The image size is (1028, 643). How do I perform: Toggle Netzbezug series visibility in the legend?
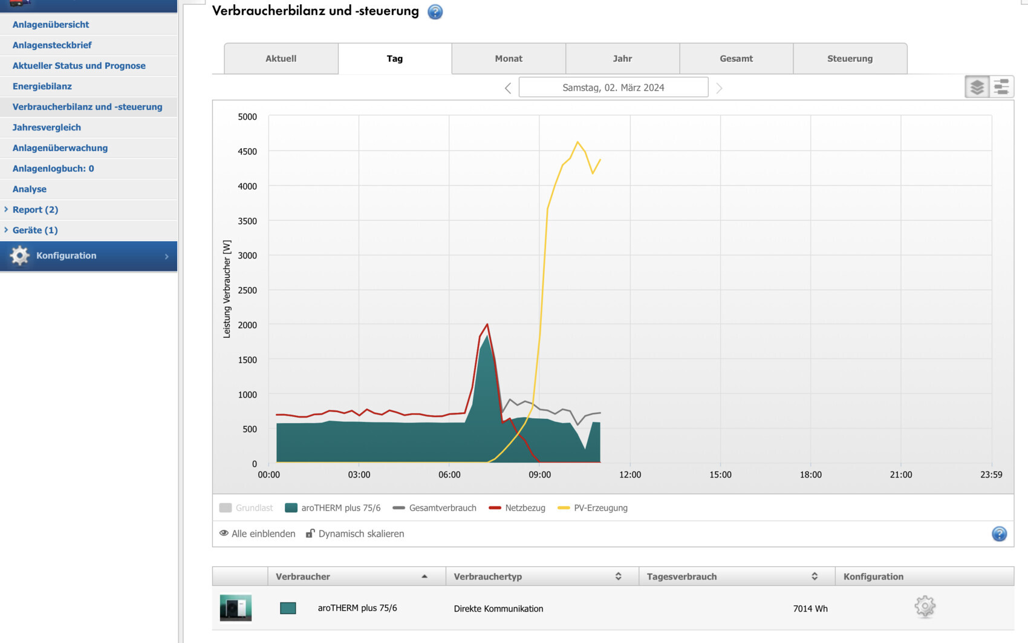click(517, 508)
